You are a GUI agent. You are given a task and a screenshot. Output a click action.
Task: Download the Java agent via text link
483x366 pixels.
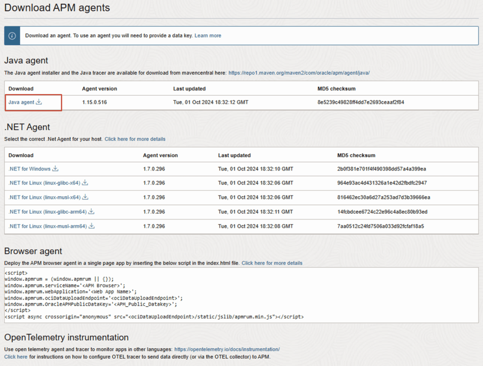click(21, 102)
